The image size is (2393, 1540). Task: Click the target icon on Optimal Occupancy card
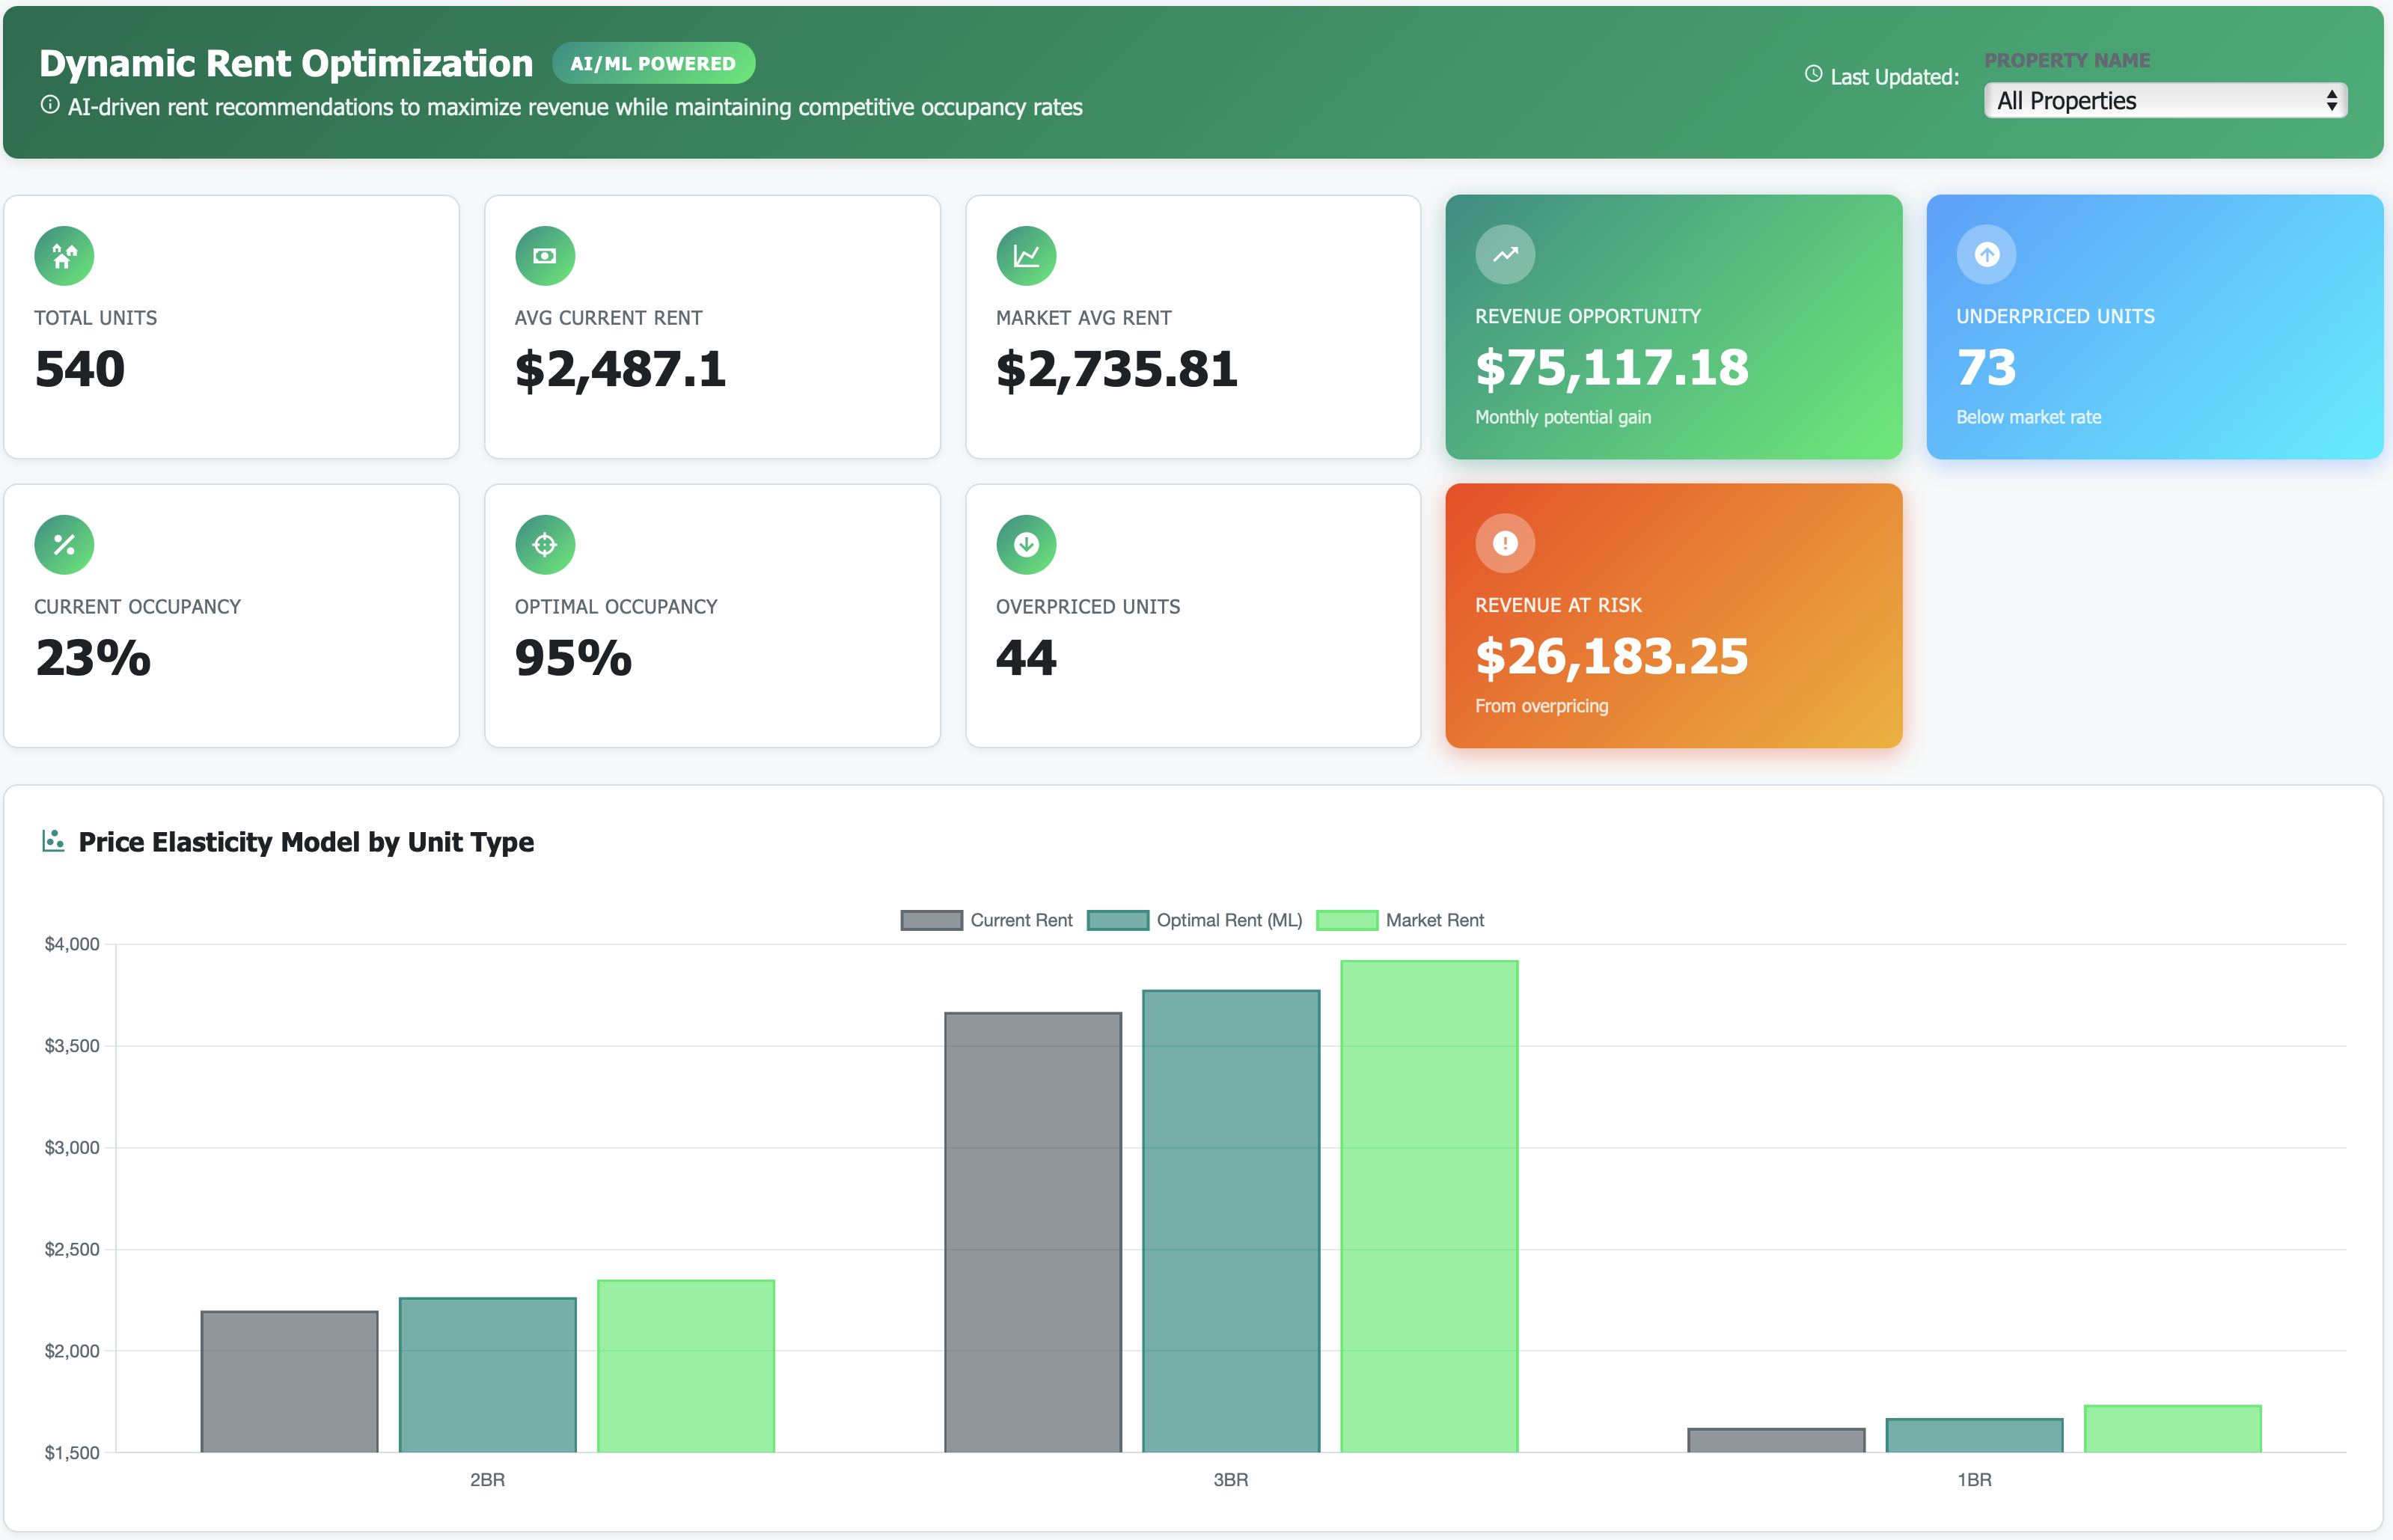pyautogui.click(x=544, y=543)
